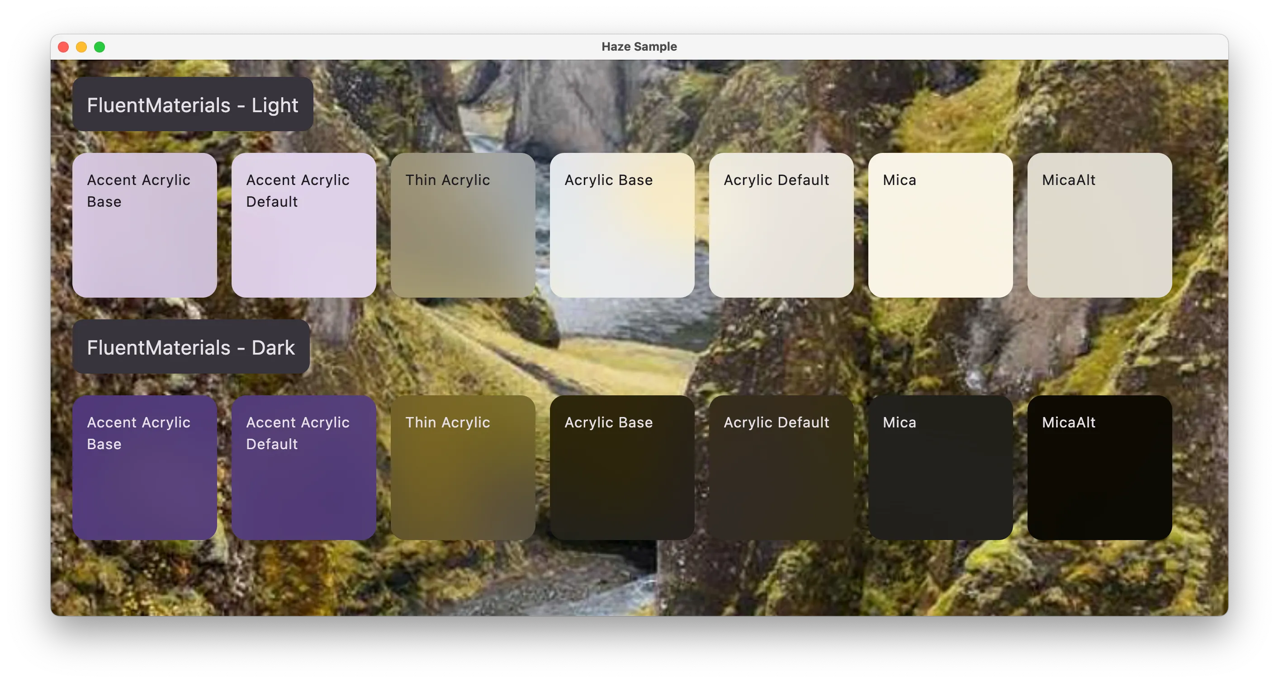Click the FluentMaterials - Dark heading
The width and height of the screenshot is (1279, 683).
pos(191,347)
